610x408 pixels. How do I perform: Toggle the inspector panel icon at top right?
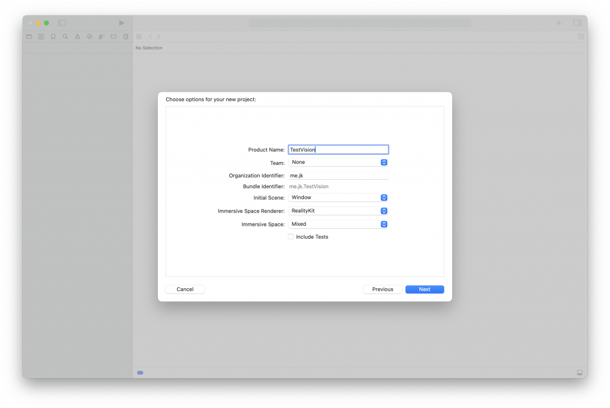pyautogui.click(x=577, y=23)
